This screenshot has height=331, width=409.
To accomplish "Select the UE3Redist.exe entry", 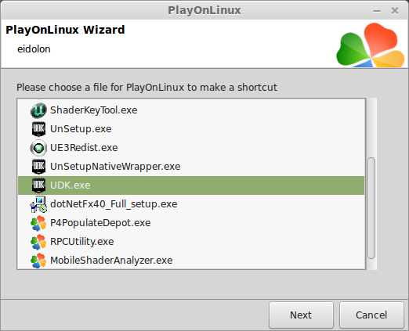I will click(x=191, y=148).
